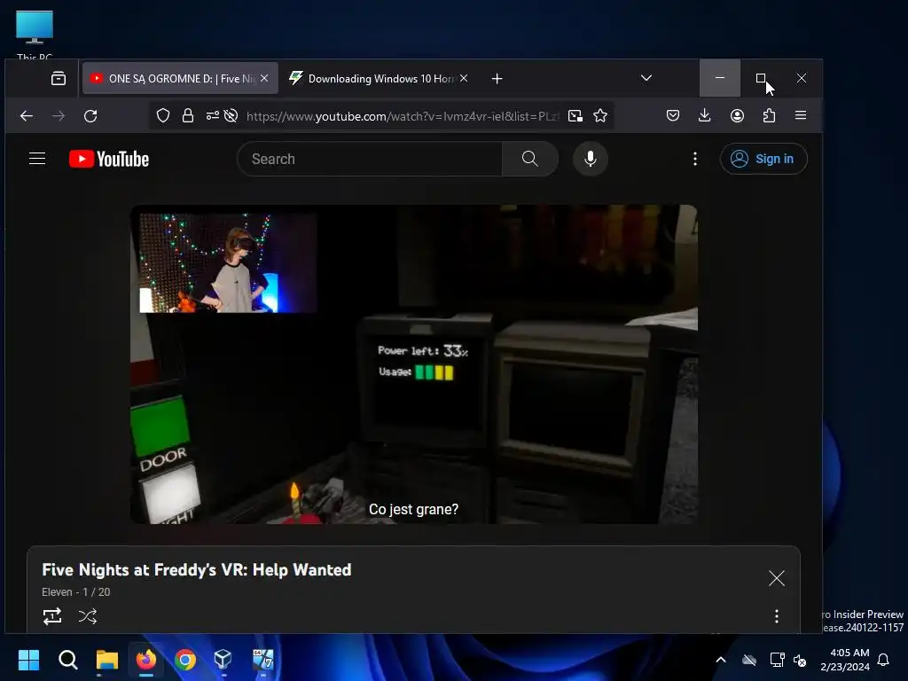Expand the list all tabs chevron
The width and height of the screenshot is (908, 681).
(x=646, y=78)
